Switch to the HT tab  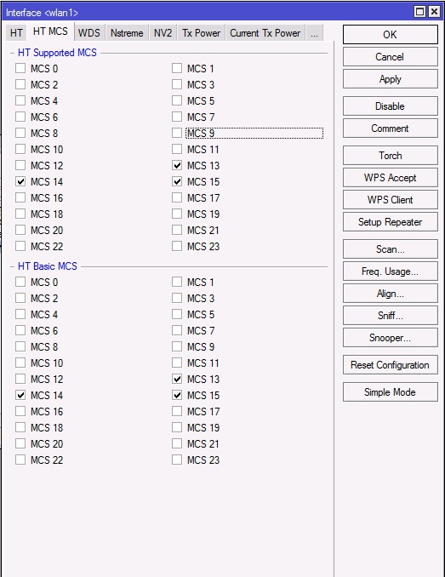[16, 33]
